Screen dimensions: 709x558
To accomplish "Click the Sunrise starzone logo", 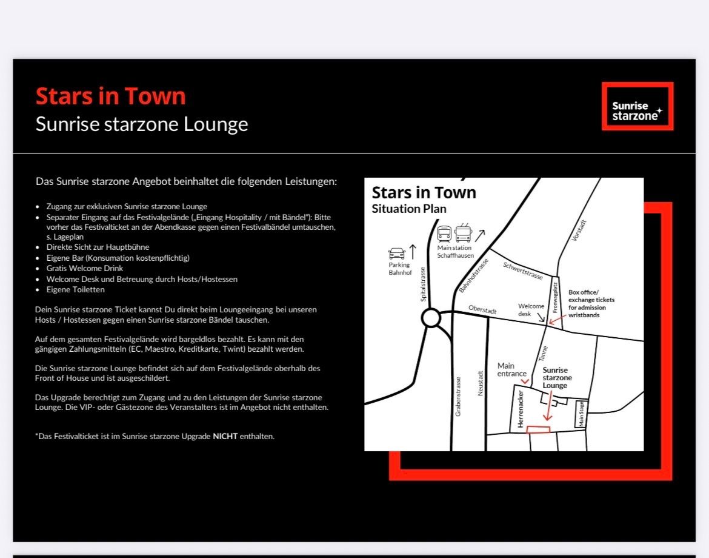I will click(x=637, y=106).
